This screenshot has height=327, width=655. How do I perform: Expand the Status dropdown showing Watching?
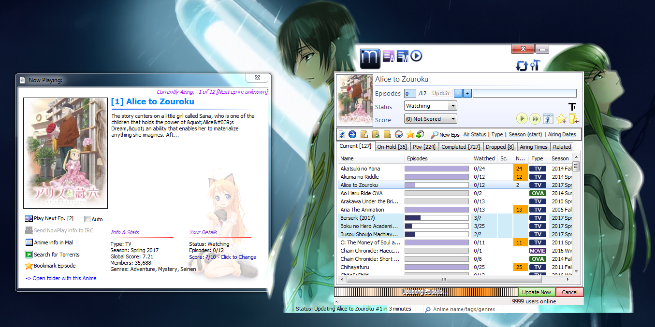(x=452, y=106)
